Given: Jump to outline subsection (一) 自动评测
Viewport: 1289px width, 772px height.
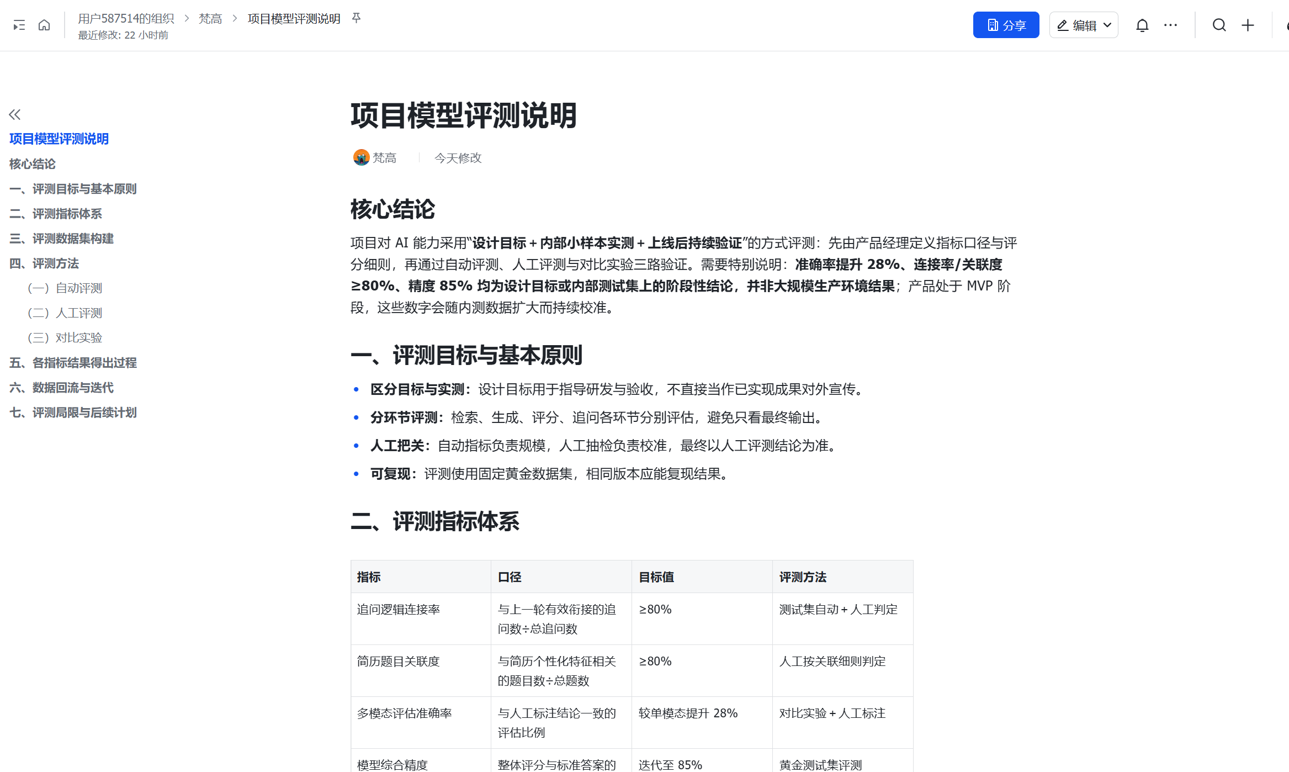Looking at the screenshot, I should coord(65,288).
